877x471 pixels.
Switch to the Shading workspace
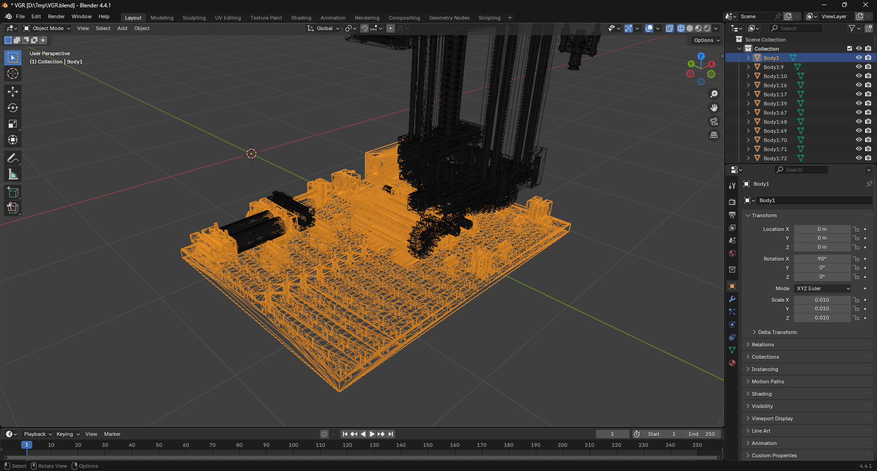[301, 17]
